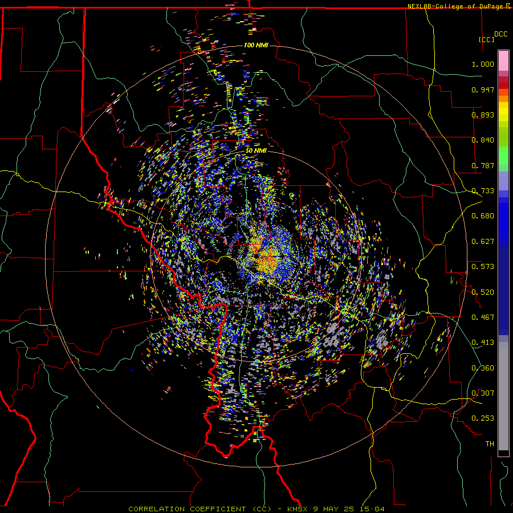Click the 0.680 scale value
This screenshot has height=513, width=513.
(483, 216)
